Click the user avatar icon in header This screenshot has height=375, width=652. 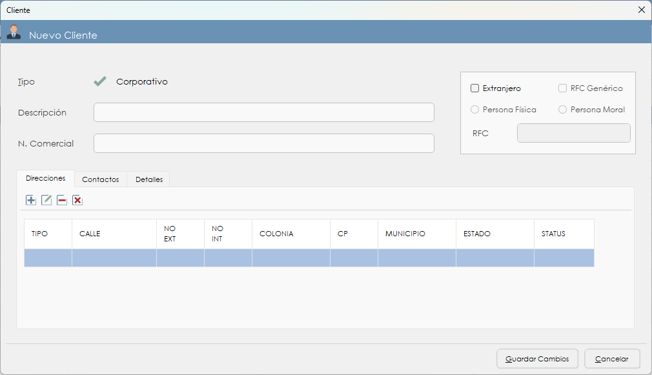tap(14, 32)
